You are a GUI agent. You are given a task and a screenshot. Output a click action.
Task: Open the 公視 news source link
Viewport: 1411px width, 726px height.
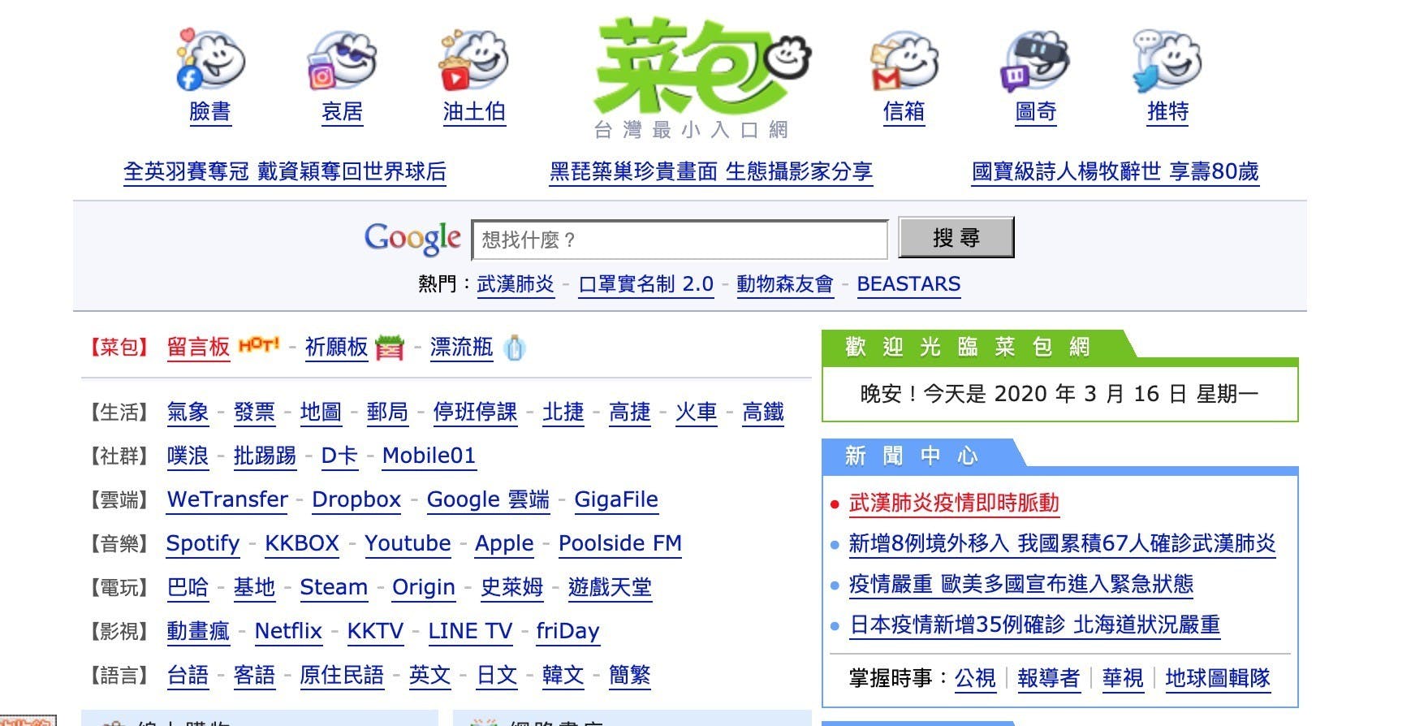tap(975, 678)
